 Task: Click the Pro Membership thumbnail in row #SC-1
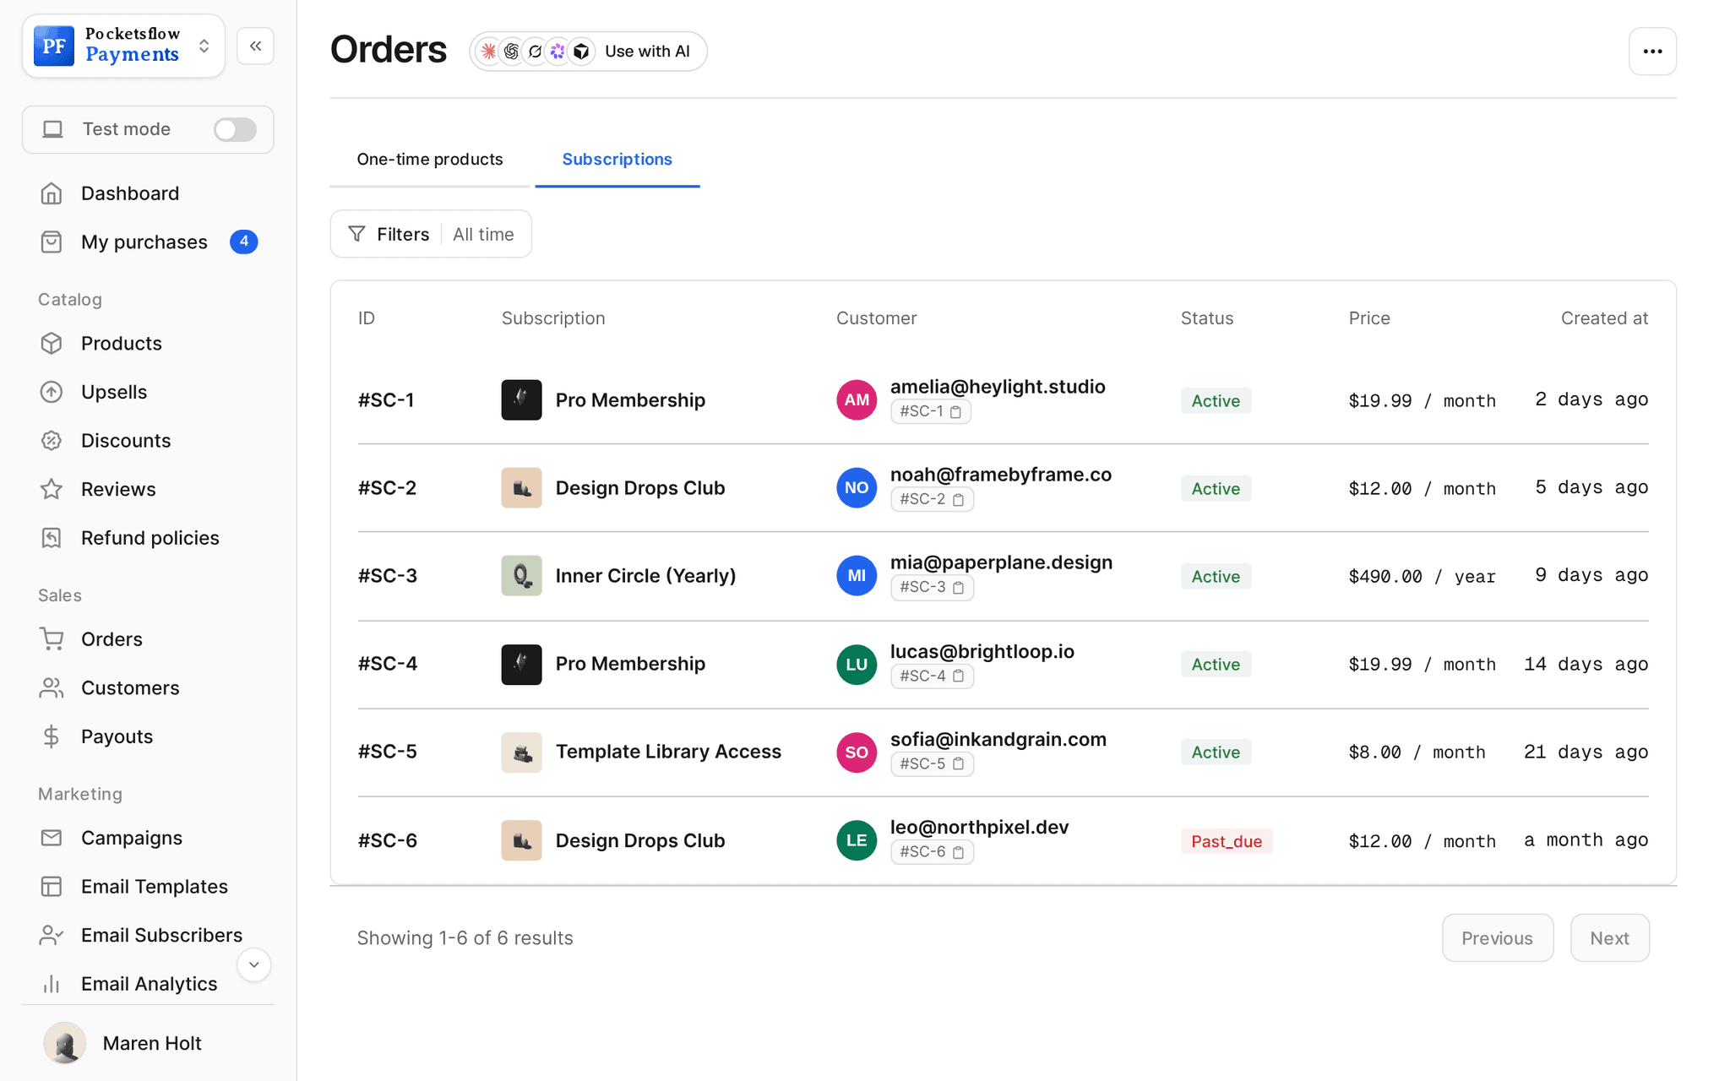[521, 400]
